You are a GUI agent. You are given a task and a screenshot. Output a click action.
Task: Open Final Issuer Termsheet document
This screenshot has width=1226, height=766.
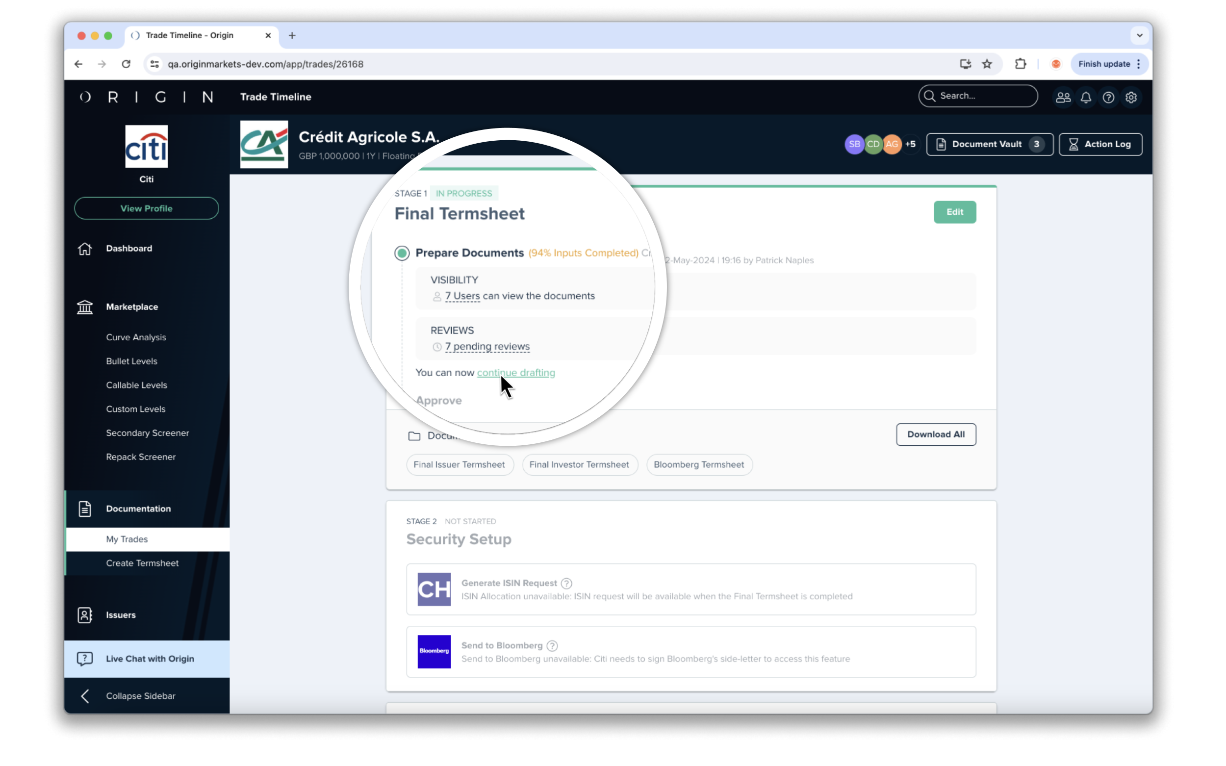pyautogui.click(x=460, y=464)
